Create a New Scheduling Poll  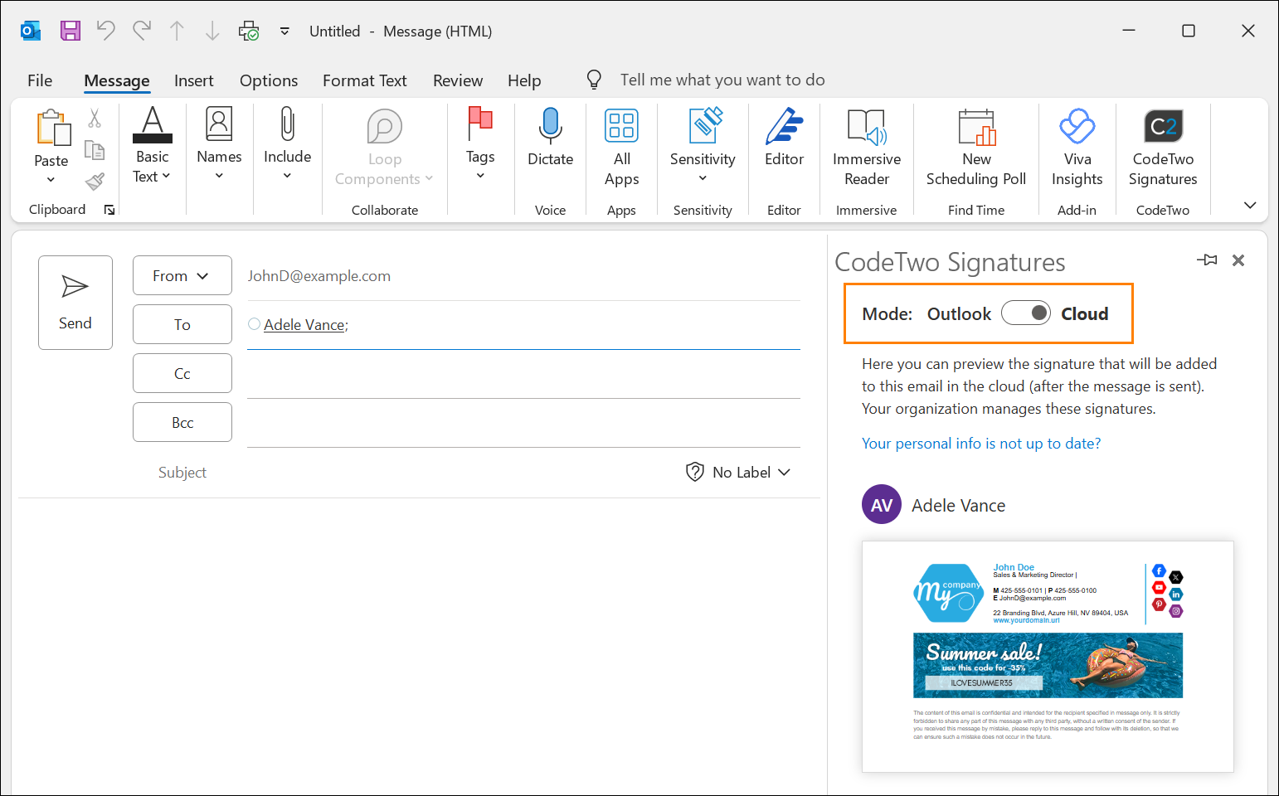pyautogui.click(x=976, y=148)
